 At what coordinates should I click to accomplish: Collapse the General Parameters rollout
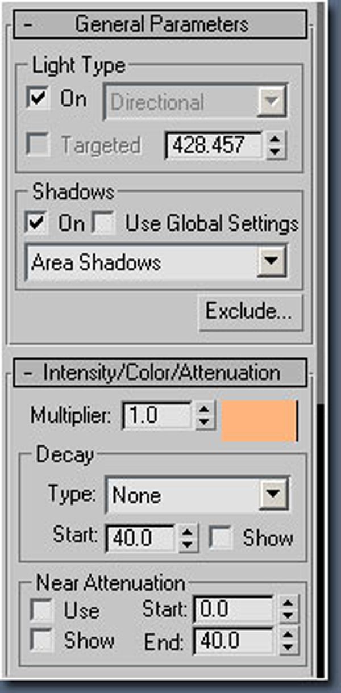(x=160, y=25)
